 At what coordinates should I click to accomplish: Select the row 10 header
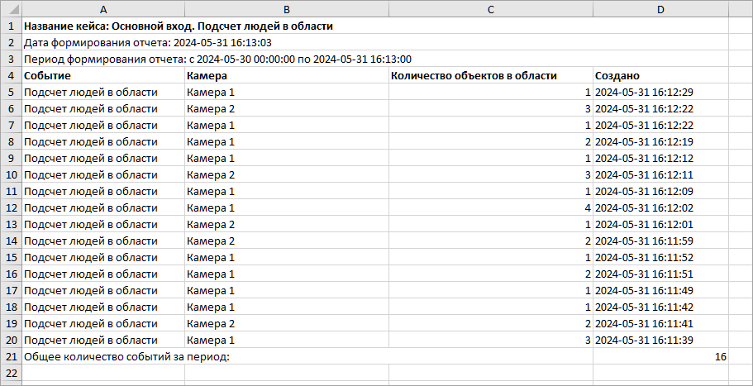(x=11, y=174)
